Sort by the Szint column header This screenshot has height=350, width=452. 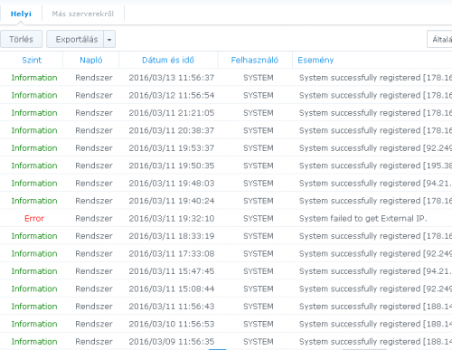coord(32,60)
